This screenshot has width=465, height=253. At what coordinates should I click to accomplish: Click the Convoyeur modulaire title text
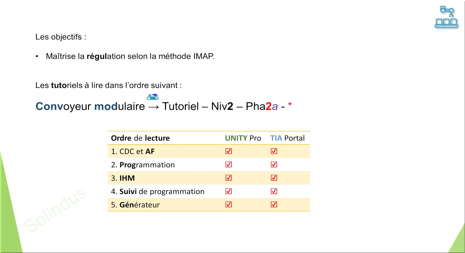(x=90, y=106)
